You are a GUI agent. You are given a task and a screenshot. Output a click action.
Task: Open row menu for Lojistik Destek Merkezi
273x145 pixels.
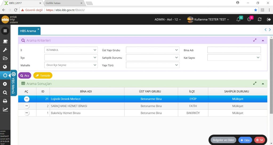tap(27, 99)
